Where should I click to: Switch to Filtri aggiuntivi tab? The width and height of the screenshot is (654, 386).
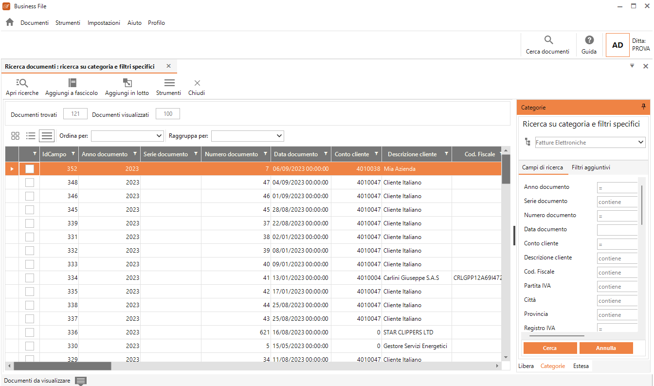point(591,167)
